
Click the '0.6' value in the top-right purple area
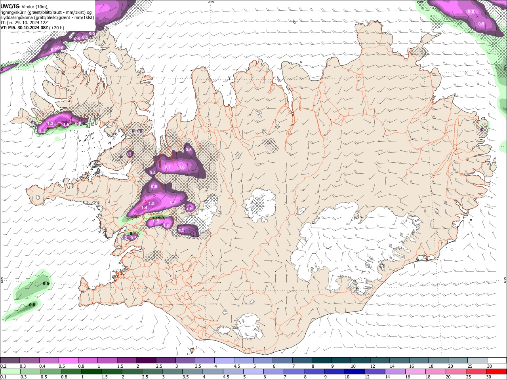tap(471, 12)
